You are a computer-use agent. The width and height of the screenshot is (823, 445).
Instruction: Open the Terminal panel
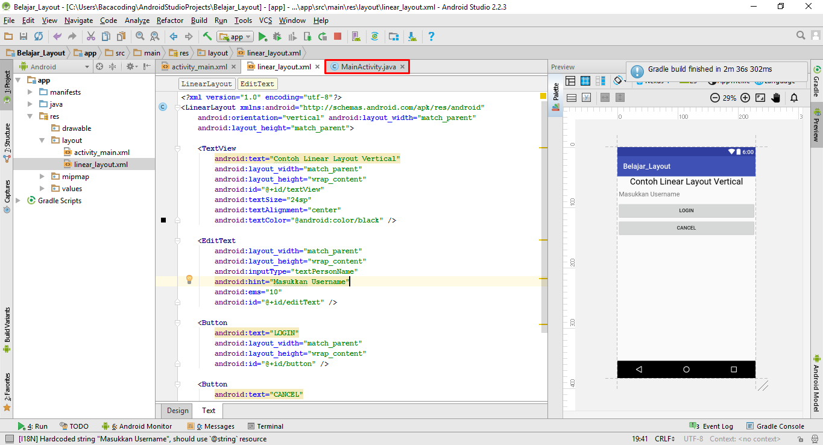pyautogui.click(x=266, y=426)
